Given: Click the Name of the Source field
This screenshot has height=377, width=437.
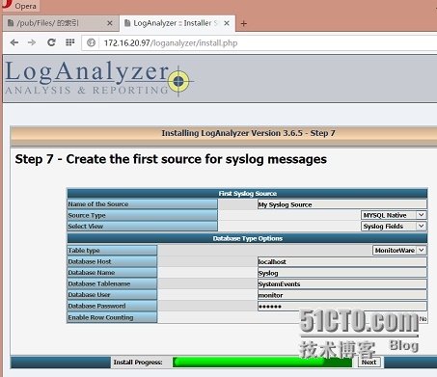Looking at the screenshot, I should 342,204.
